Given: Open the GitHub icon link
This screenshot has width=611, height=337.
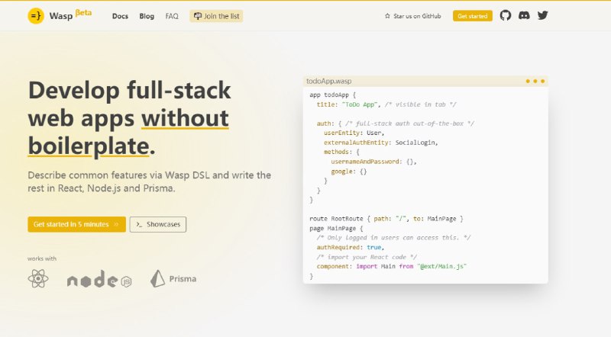Looking at the screenshot, I should pos(505,15).
